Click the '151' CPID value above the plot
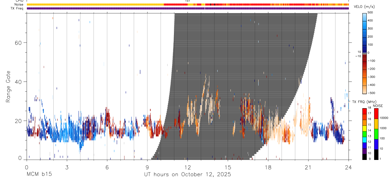The image size is (392, 181). [x=188, y=1]
